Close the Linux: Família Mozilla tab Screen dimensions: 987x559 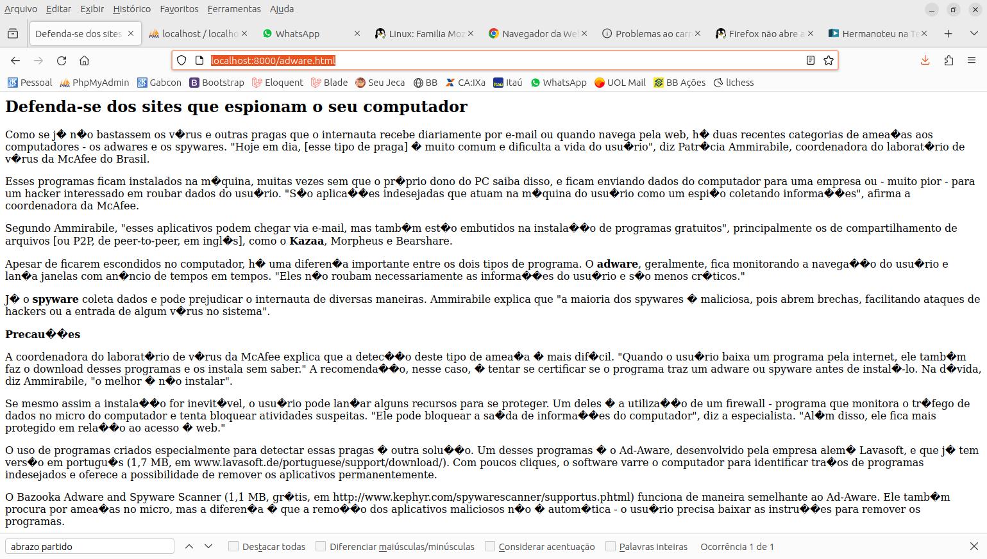point(471,33)
